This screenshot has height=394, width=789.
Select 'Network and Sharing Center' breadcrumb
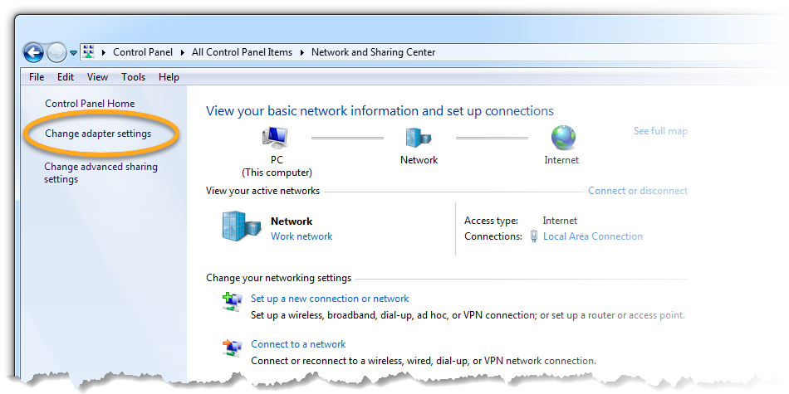tap(373, 52)
